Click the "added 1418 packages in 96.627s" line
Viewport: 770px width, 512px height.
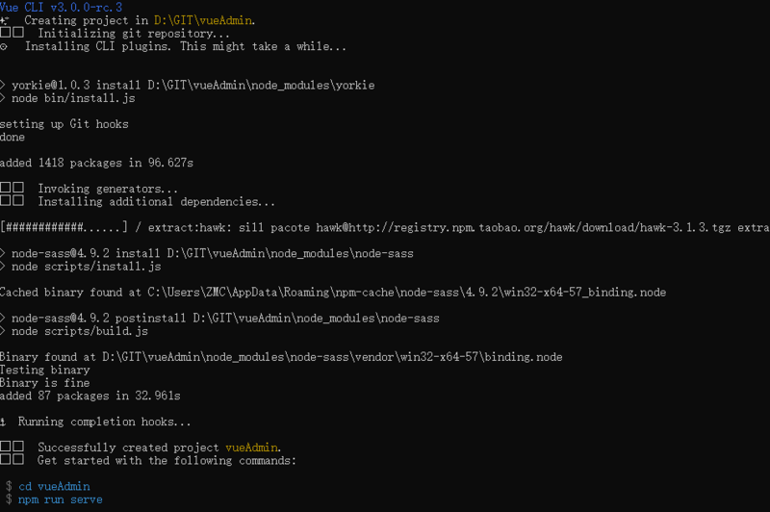[x=96, y=163]
